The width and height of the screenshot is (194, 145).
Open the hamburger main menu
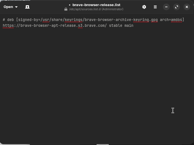(x=155, y=7)
